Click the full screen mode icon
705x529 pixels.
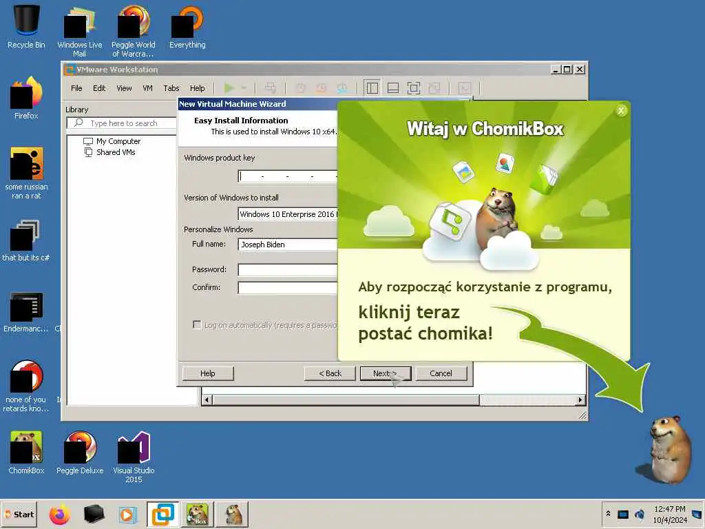pos(414,87)
